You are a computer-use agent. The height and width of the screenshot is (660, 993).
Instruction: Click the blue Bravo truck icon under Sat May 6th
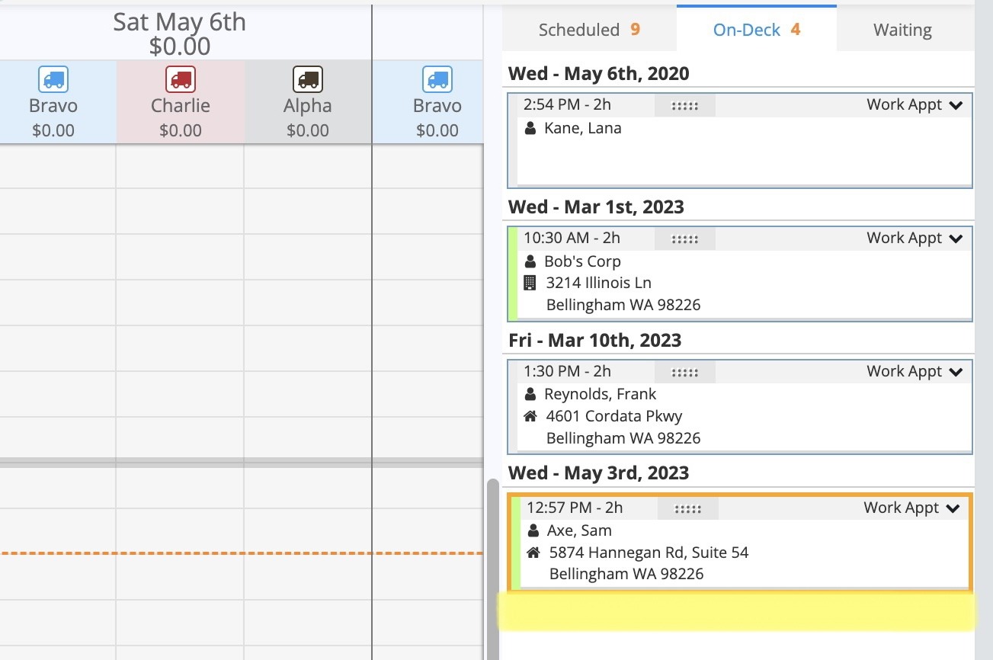pyautogui.click(x=53, y=79)
